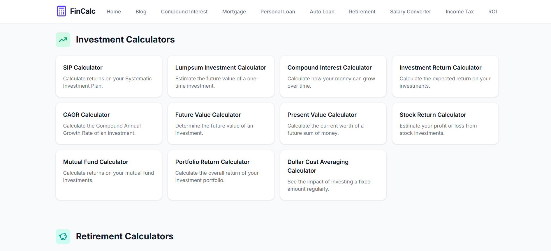Navigate to Personal Loan

click(278, 12)
